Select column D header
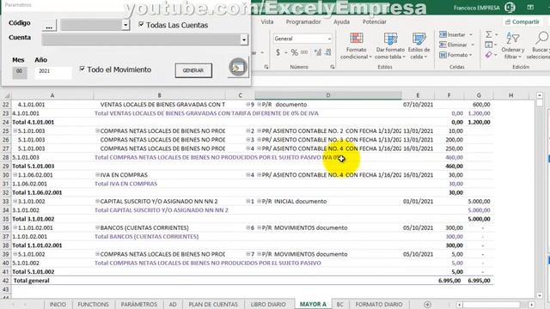 (x=328, y=95)
